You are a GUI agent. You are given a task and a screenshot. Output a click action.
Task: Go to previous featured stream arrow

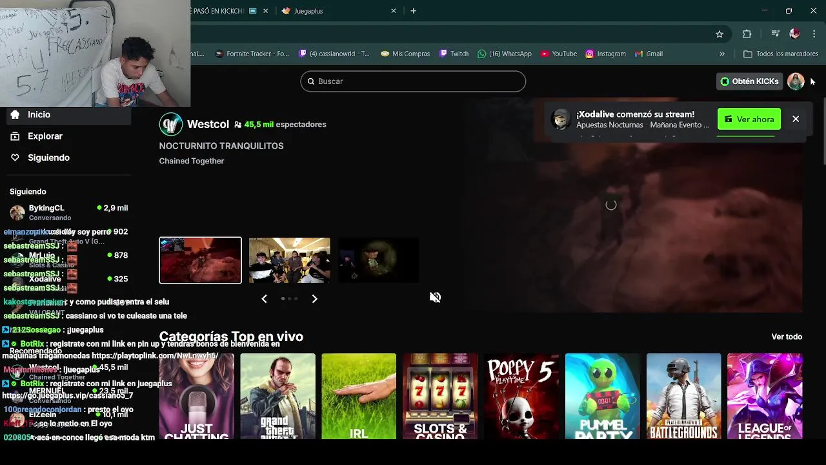pos(264,299)
